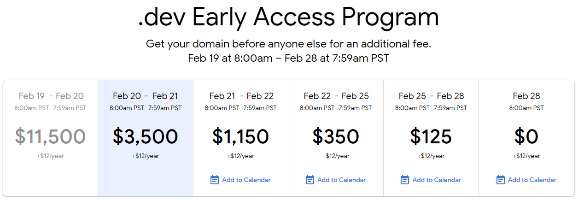
Task: Select the greyed-out Feb 19 - Feb 20 date heading
Action: coord(51,96)
